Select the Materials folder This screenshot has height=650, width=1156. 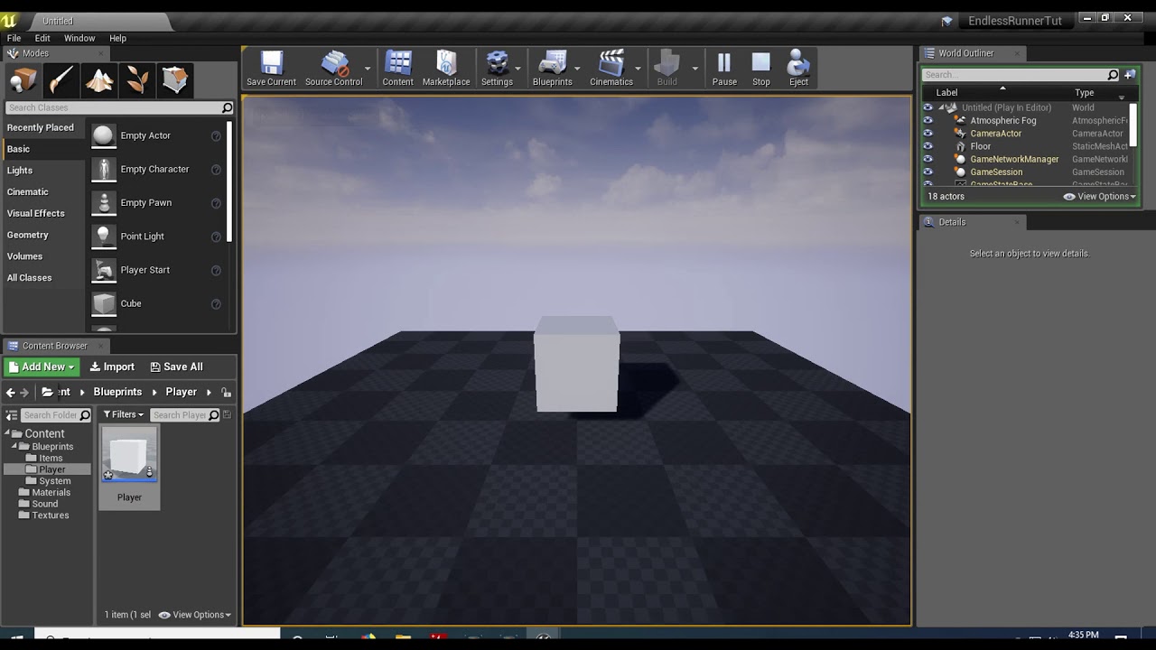point(51,493)
